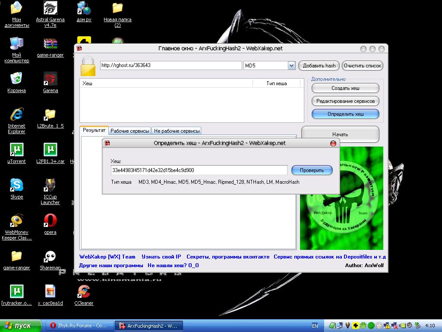Open the Узнать свой IP link
The image size is (442, 332).
tap(161, 257)
